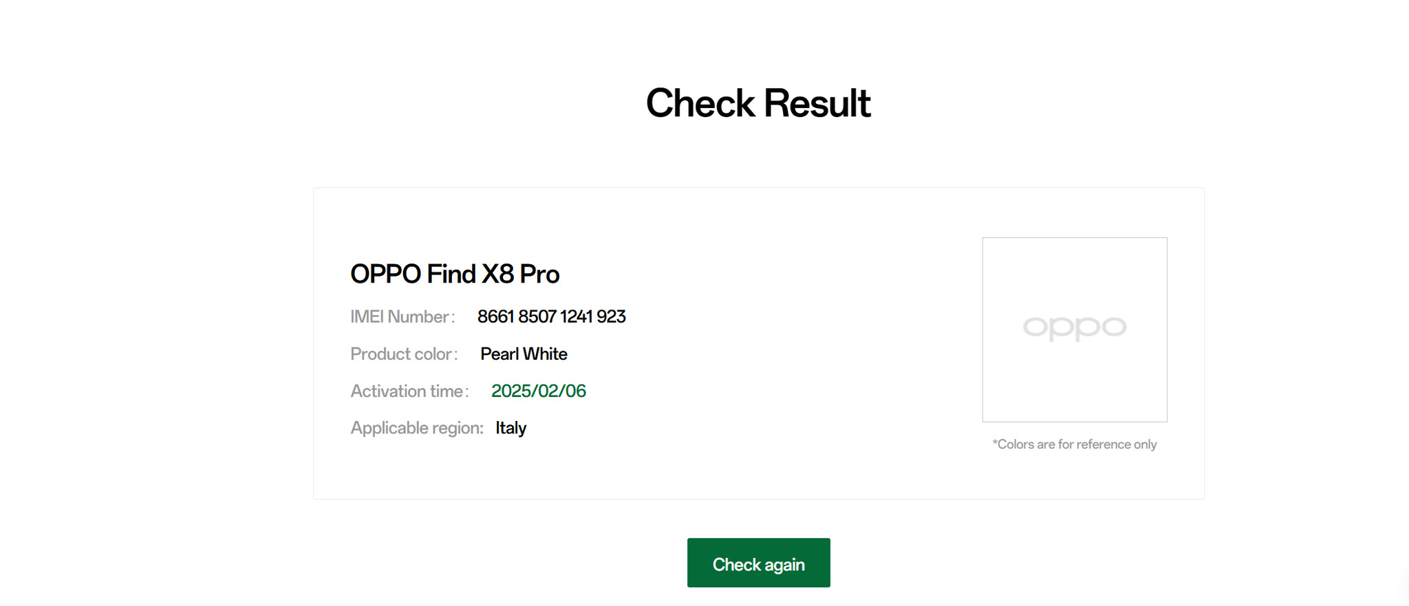The width and height of the screenshot is (1409, 606).
Task: Select the Applicable region label
Action: [417, 428]
